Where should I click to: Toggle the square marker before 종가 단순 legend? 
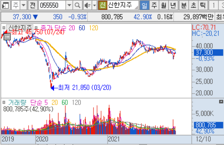tap(36, 28)
